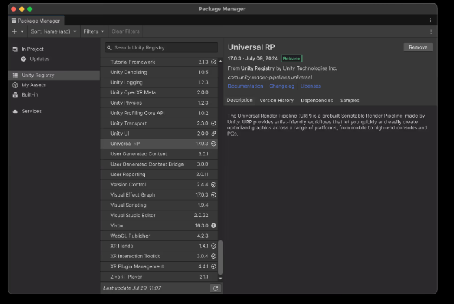The width and height of the screenshot is (454, 304).
Task: Switch to the Description tab
Action: pyautogui.click(x=240, y=100)
